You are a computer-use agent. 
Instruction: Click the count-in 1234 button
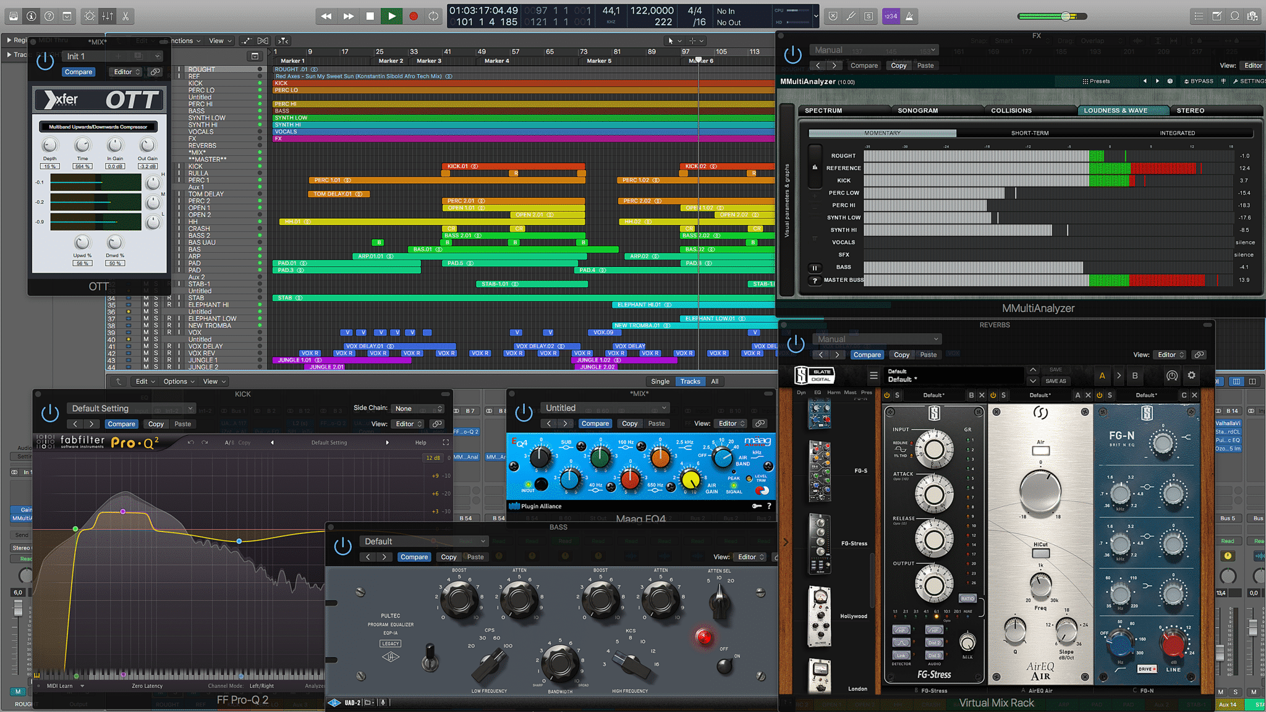891,16
